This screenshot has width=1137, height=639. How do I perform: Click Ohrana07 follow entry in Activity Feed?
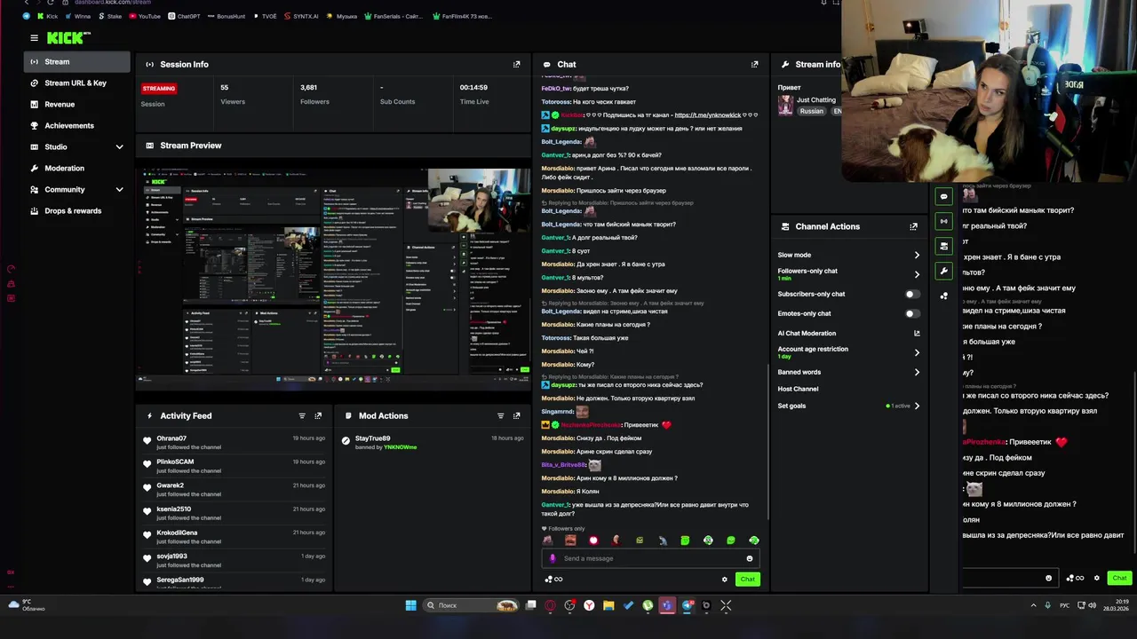click(x=235, y=442)
